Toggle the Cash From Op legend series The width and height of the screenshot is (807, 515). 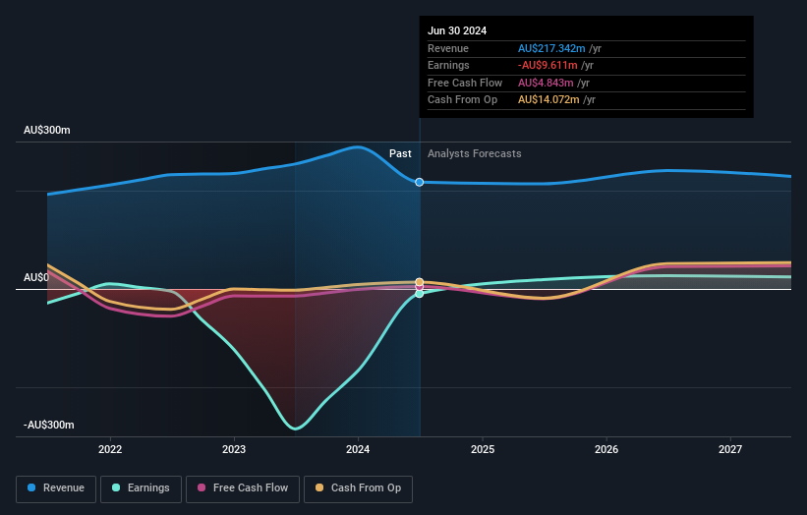pyautogui.click(x=358, y=488)
